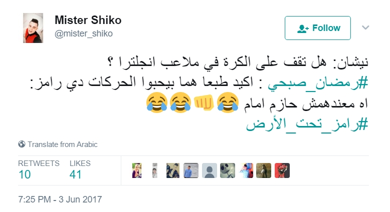Screen dimensions: 390x212
Task: Click the @mister_shiko handle
Action: [84, 33]
